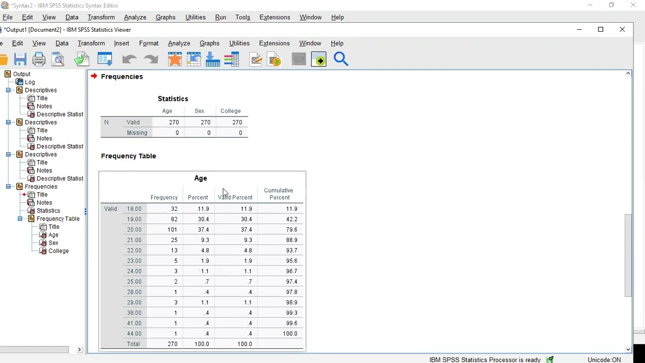Click the Go to Case icon
The height and width of the screenshot is (363, 645).
tap(194, 59)
